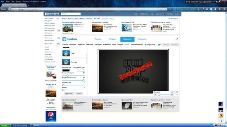Click the Pepsi advertisement image
This screenshot has height=127, width=227.
click(x=51, y=116)
